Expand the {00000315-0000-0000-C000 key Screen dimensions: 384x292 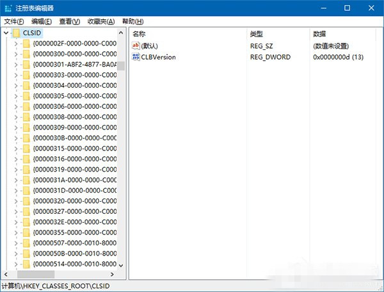16,149
